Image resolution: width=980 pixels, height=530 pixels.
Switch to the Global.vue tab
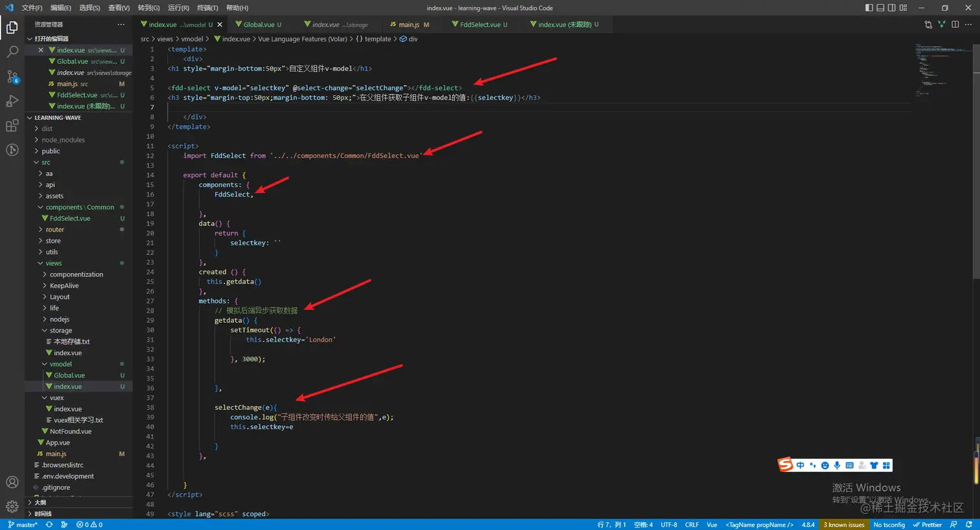click(x=259, y=25)
